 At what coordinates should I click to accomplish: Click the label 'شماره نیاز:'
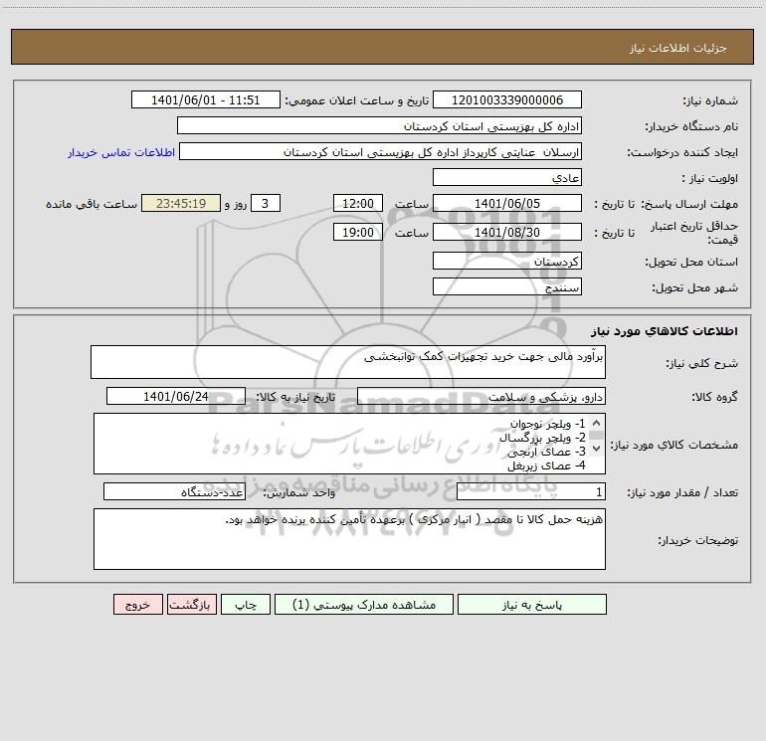tap(710, 100)
